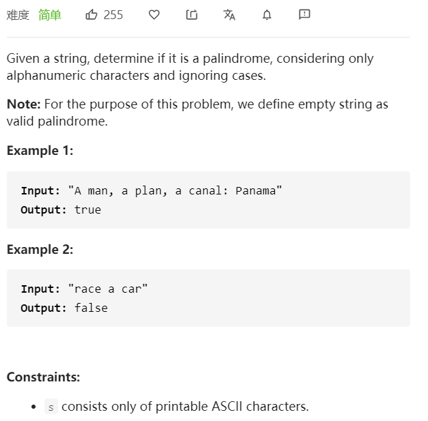
Task: Click the green 简单 difficulty label
Action: coord(50,14)
